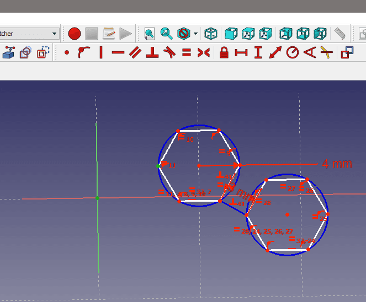The width and height of the screenshot is (366, 302).
Task: Open the Sketcher workbench selector dropdown
Action: point(29,34)
